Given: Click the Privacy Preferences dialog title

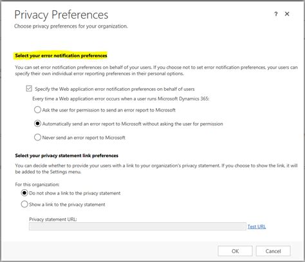Looking at the screenshot, I should [61, 15].
